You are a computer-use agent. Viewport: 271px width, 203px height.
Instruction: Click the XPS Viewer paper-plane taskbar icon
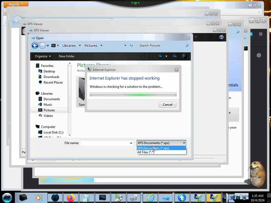[x=166, y=198]
